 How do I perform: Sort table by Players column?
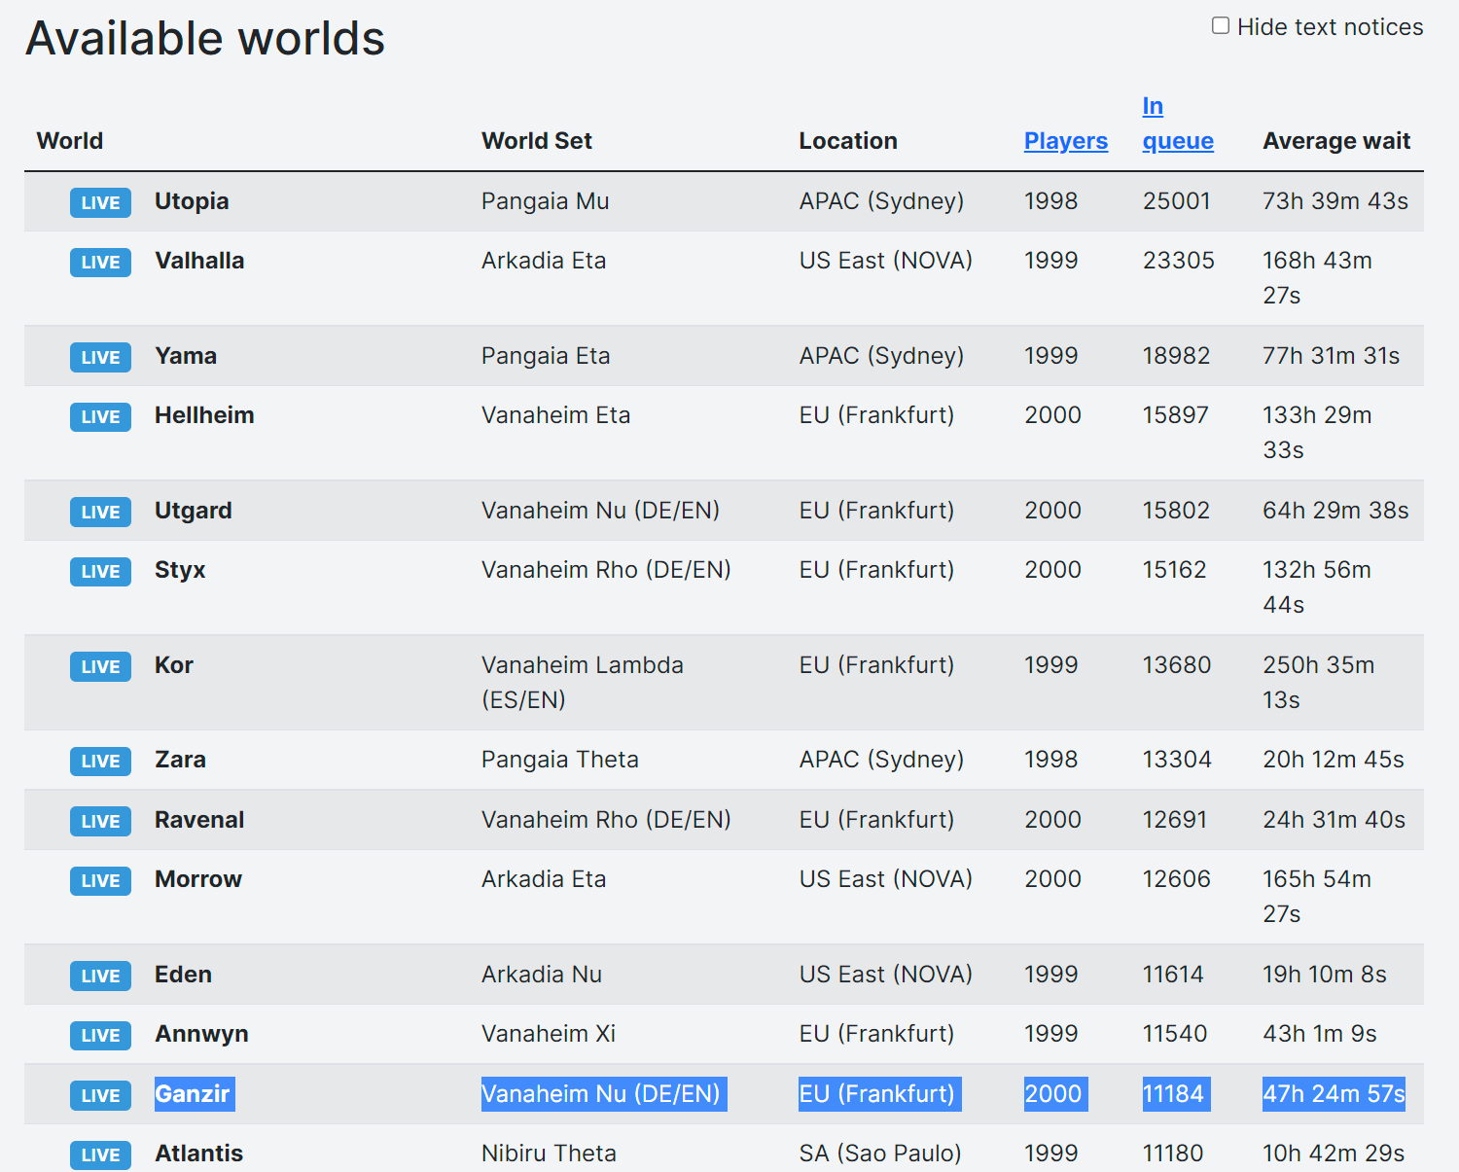pos(1066,141)
